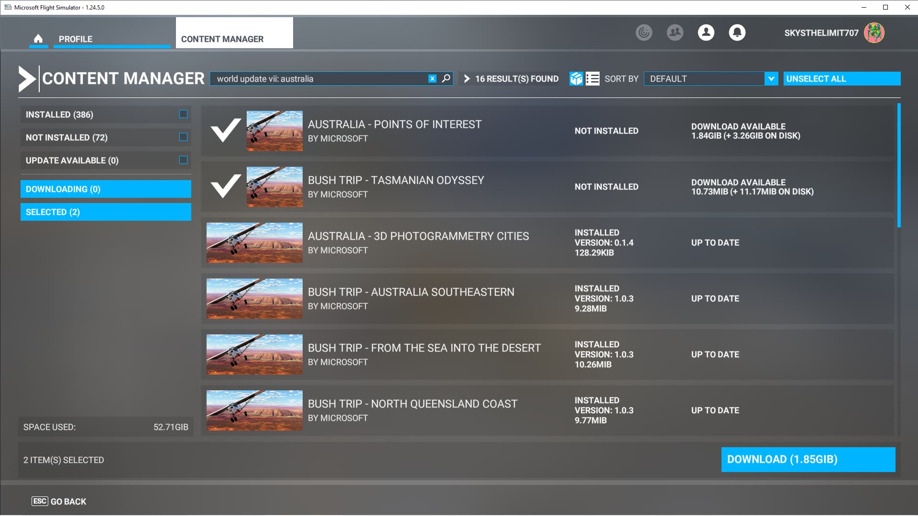Click 'Download Available 10.73MIB' text

point(752,187)
